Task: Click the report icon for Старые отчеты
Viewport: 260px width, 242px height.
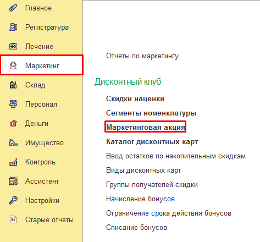Action: coord(13,219)
